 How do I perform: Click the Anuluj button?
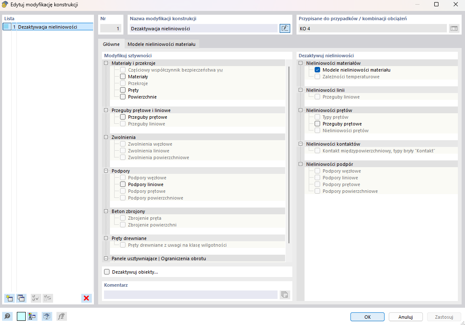click(405, 317)
